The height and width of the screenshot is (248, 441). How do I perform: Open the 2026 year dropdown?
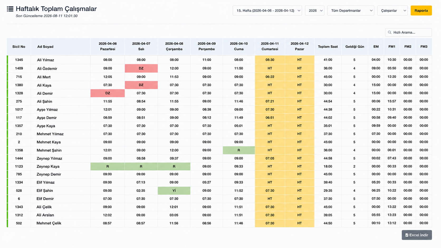(315, 11)
